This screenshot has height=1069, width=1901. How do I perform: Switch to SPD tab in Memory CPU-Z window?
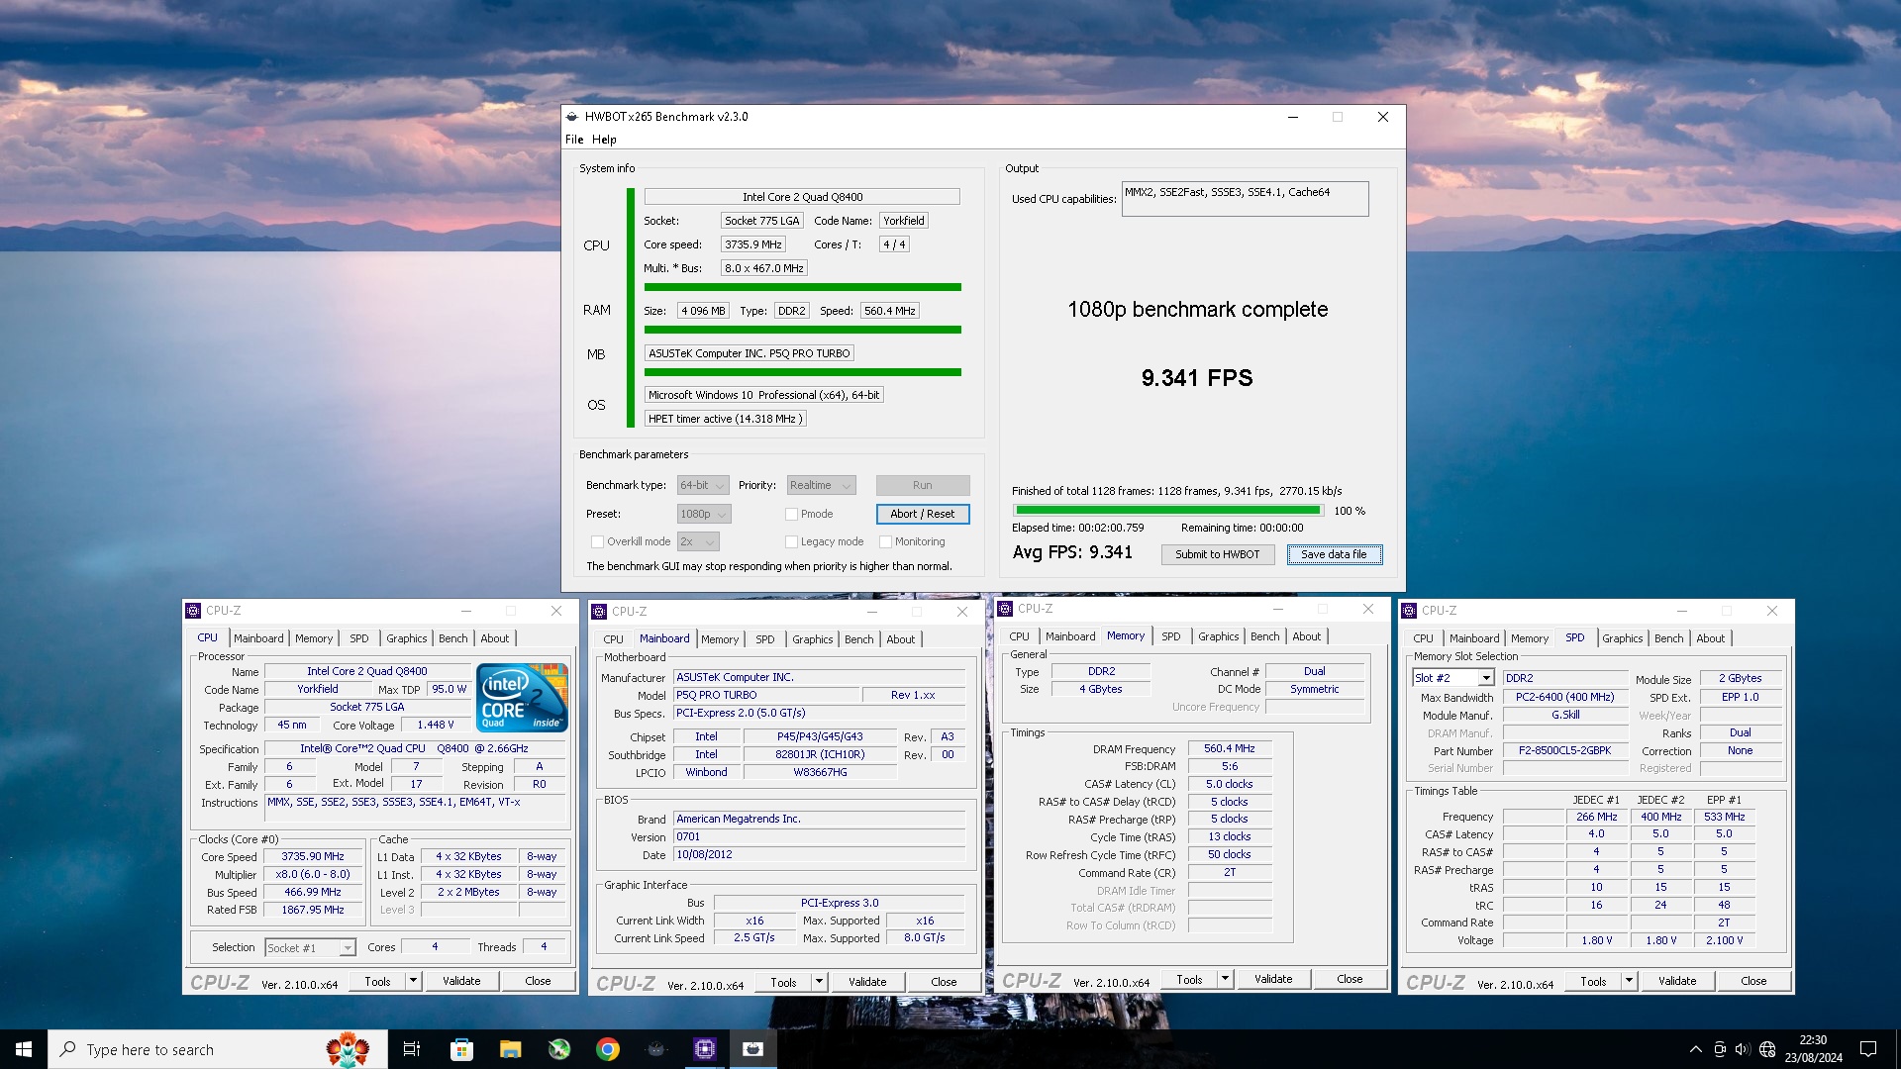pyautogui.click(x=1170, y=636)
